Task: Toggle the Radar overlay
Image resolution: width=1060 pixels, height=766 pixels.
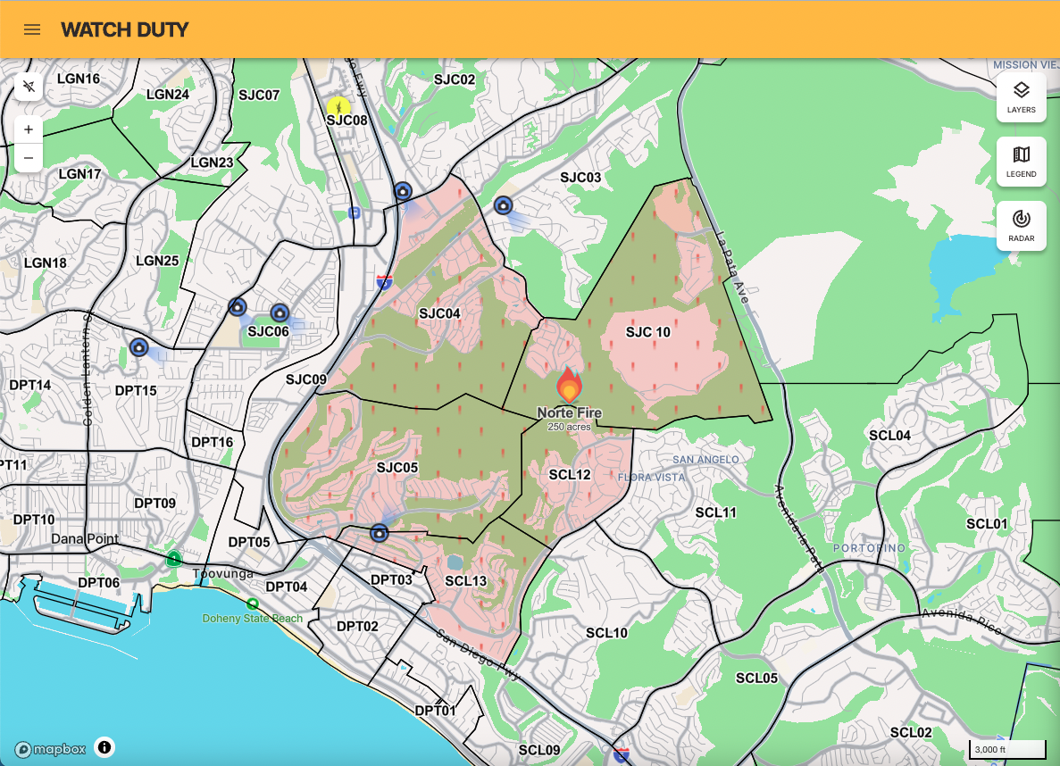Action: (1021, 226)
